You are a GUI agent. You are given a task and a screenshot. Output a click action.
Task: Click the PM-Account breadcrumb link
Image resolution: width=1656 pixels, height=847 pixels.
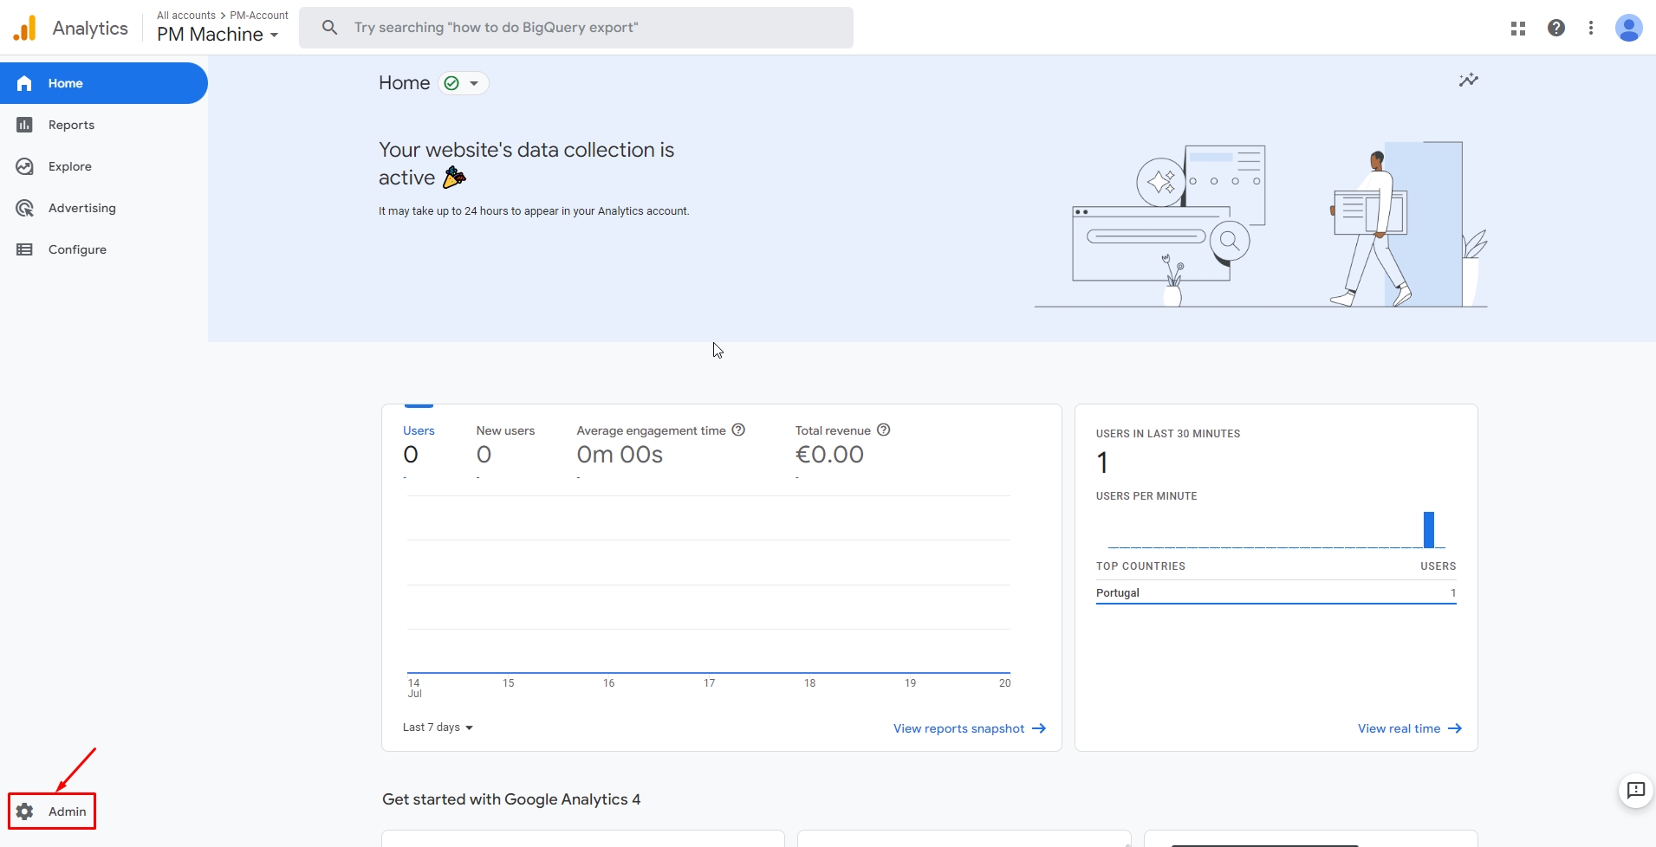coord(259,16)
